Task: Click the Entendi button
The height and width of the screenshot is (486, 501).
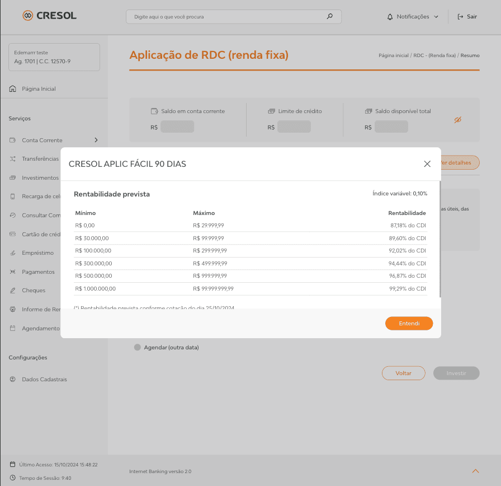Action: click(409, 323)
